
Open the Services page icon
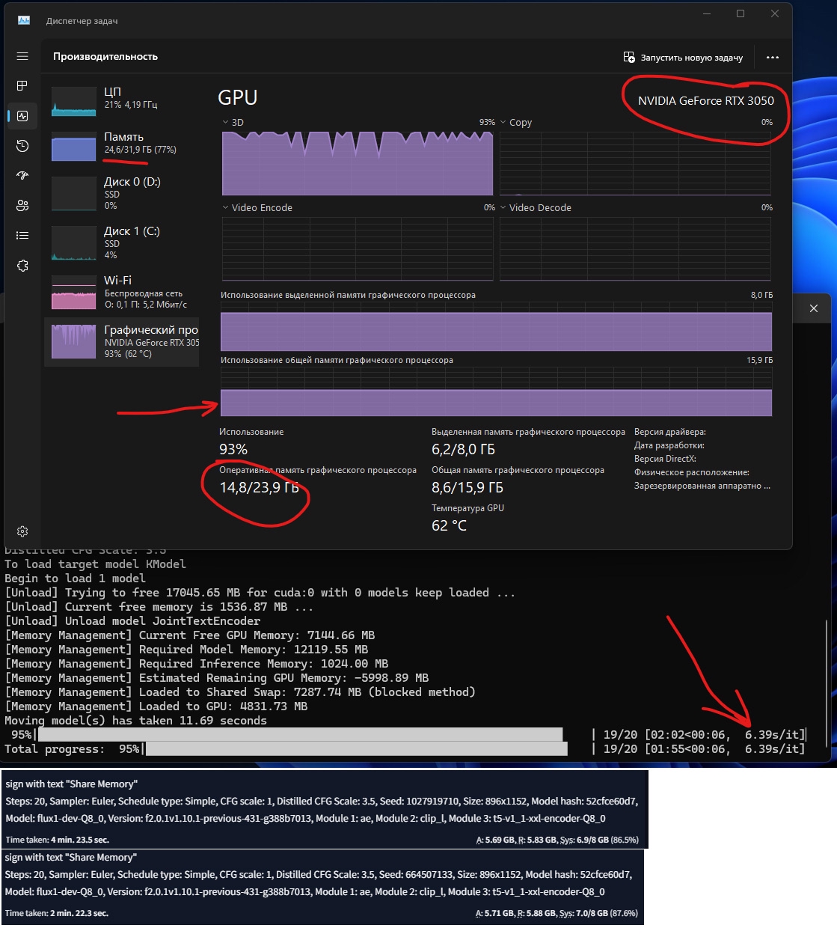click(x=22, y=266)
